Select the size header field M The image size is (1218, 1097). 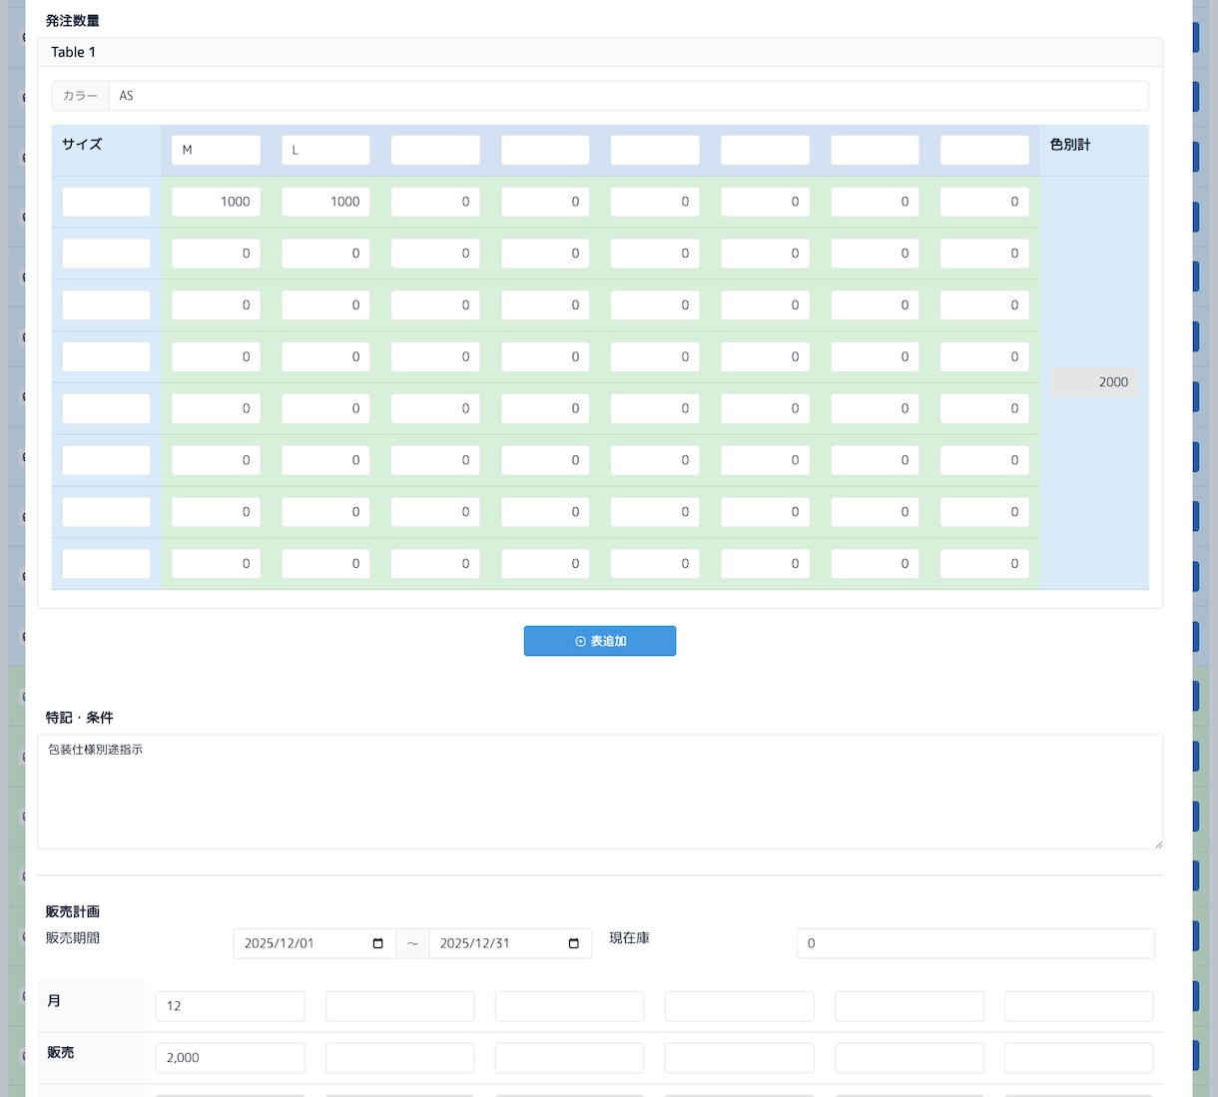click(x=216, y=150)
